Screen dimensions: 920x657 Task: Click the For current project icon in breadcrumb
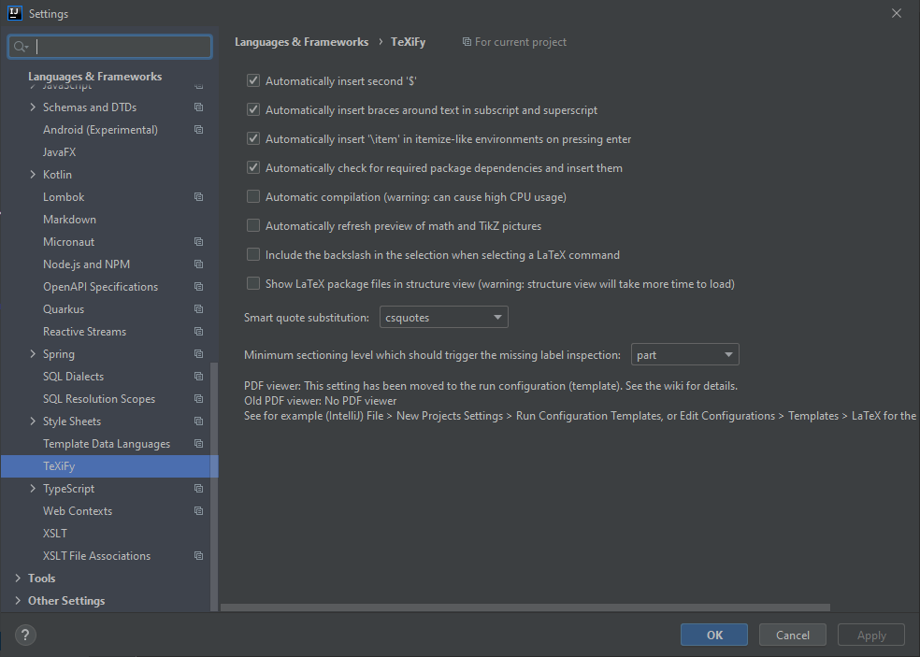(x=465, y=41)
